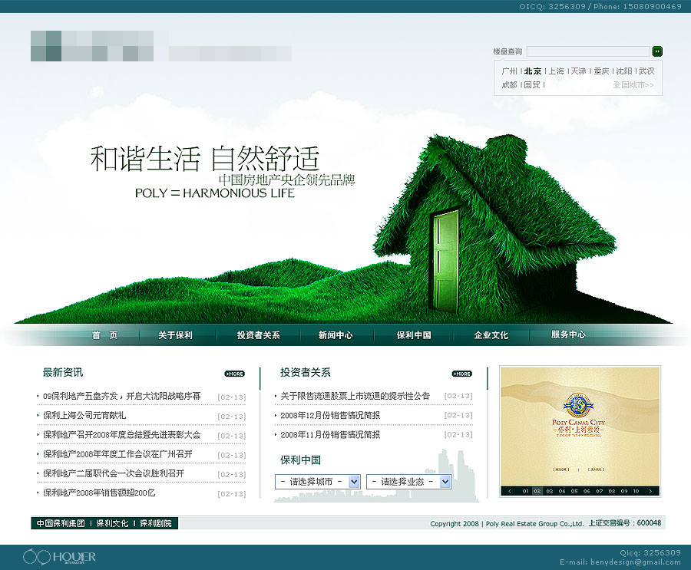Viewport: 691px width, 570px height.
Task: Select 国贸 link
Action: 532,84
